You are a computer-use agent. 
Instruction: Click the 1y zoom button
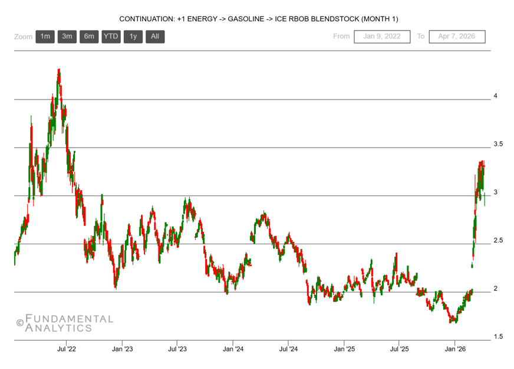133,36
